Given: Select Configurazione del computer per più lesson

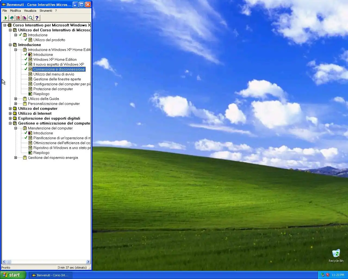Looking at the screenshot, I should click(62, 84).
